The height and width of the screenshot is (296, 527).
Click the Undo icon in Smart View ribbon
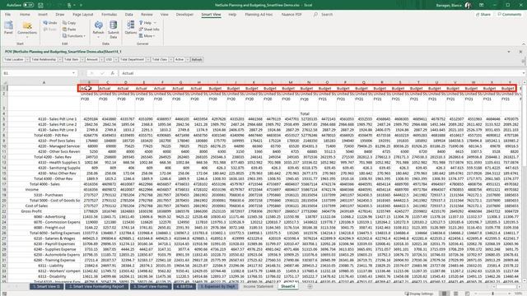50,23
